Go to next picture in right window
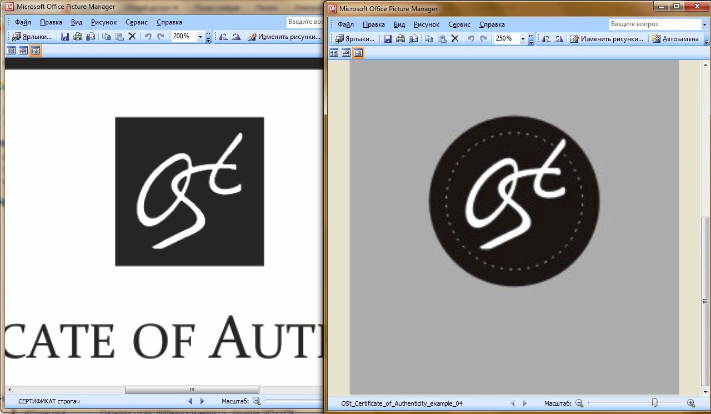The height and width of the screenshot is (414, 711). pyautogui.click(x=525, y=403)
